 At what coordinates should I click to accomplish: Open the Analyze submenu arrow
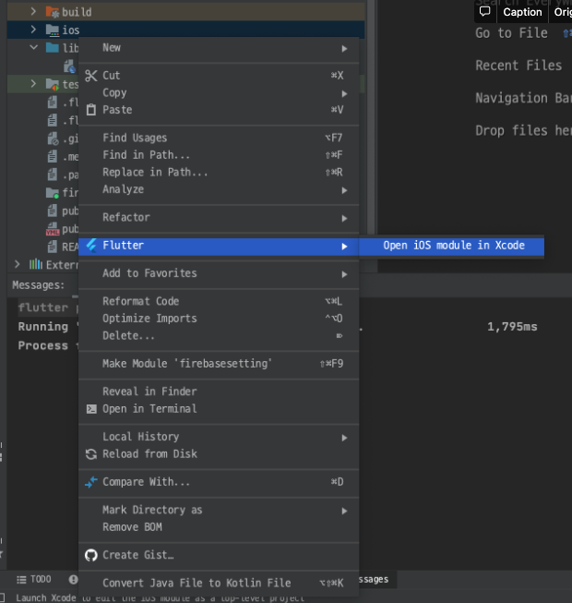point(344,190)
